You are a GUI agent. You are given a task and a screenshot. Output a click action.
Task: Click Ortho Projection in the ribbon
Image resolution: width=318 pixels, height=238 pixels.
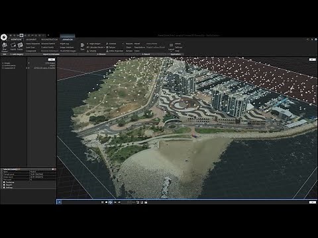(x=115, y=51)
